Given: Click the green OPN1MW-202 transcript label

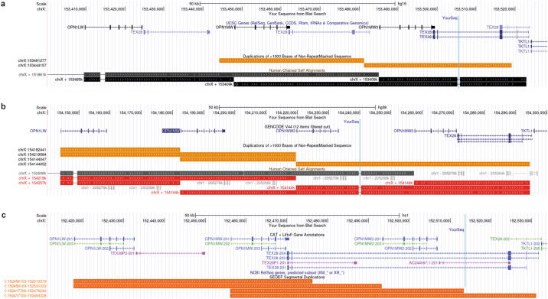Looking at the screenshot, I should [x=217, y=243].
